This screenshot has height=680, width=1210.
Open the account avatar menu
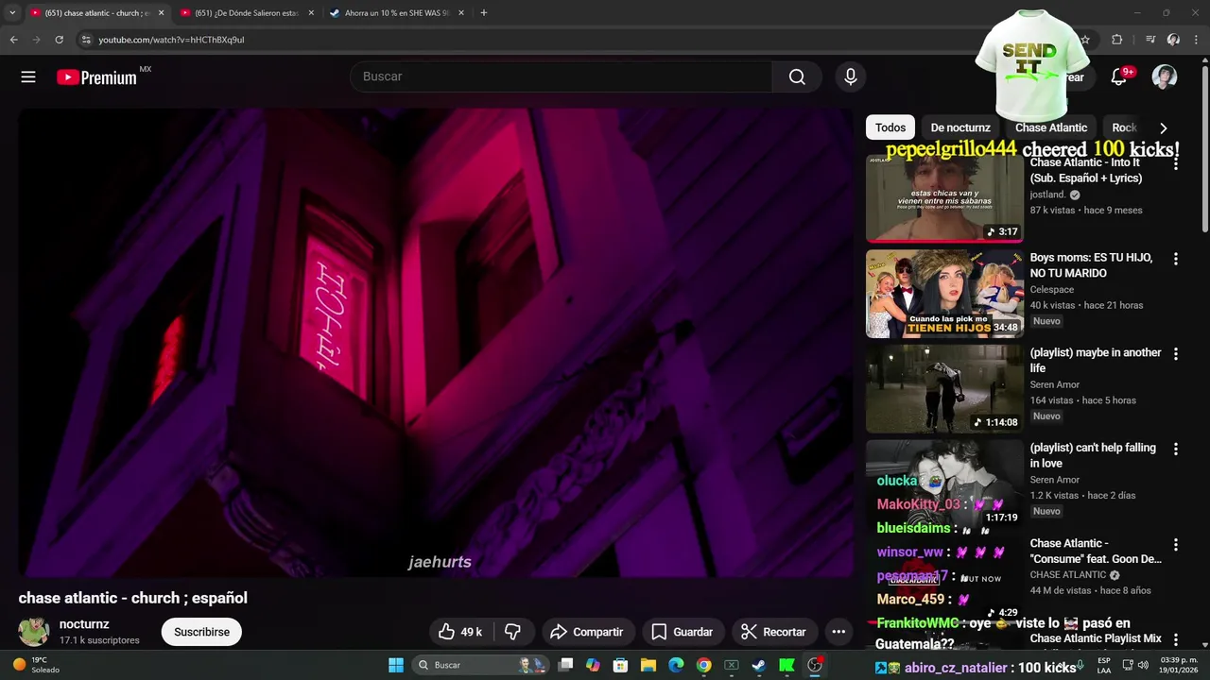point(1165,77)
